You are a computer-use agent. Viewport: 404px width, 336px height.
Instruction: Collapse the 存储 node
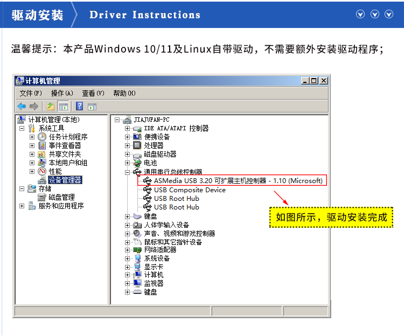pos(22,188)
